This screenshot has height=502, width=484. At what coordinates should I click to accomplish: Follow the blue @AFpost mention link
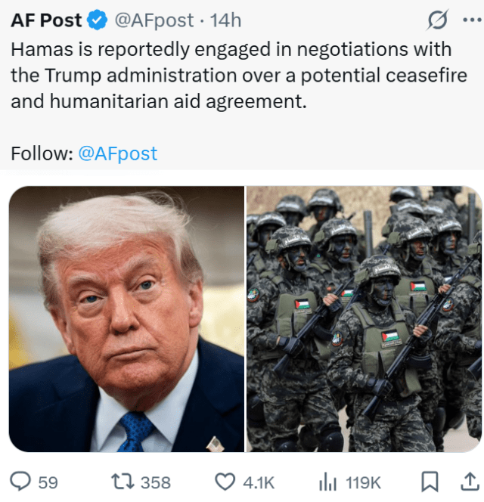[117, 153]
